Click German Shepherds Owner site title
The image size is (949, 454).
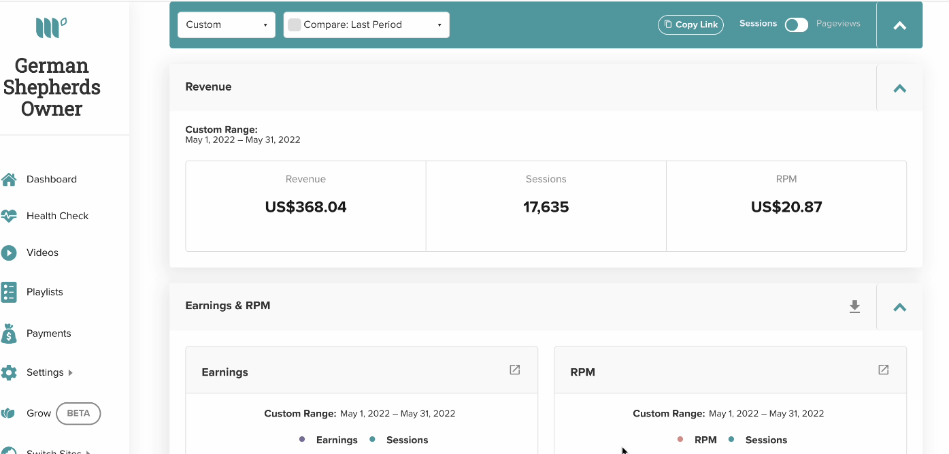pyautogui.click(x=52, y=87)
